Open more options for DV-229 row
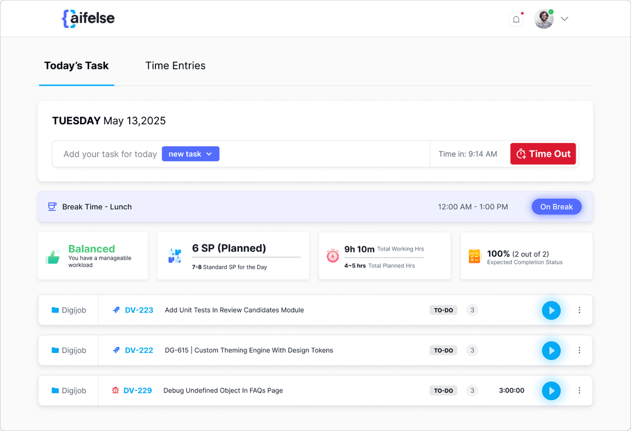Screen dimensions: 631x431 pos(579,391)
